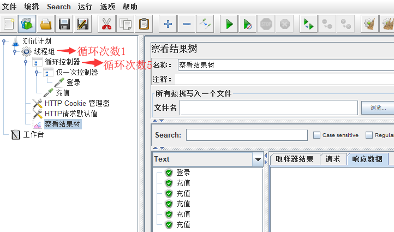394x232 pixels.
Task: Select the 请求 tab
Action: tap(333, 159)
